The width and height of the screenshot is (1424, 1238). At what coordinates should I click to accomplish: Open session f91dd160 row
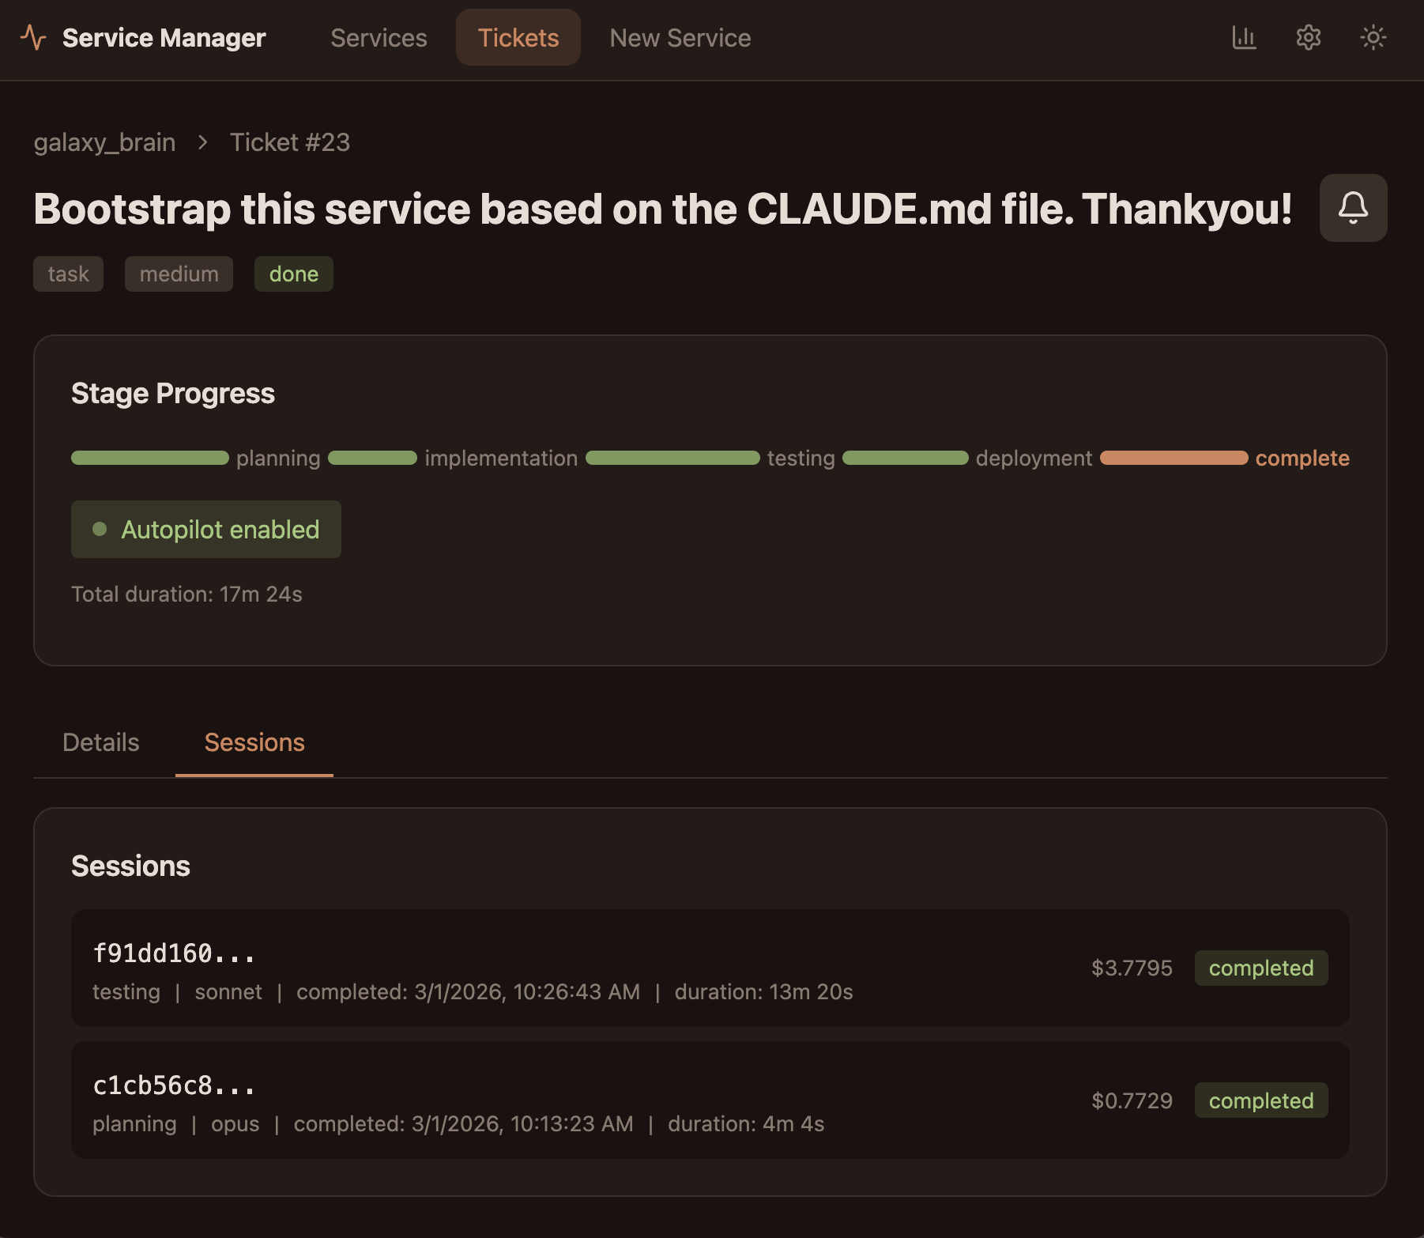pos(553,968)
